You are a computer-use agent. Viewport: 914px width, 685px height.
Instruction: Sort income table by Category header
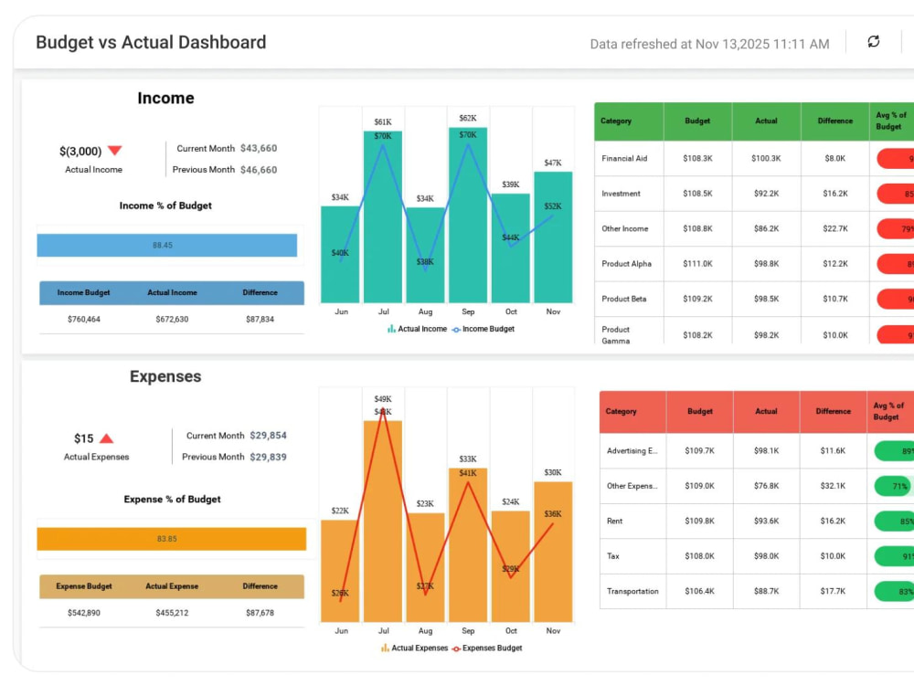(x=629, y=121)
